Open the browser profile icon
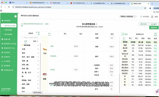The height and width of the screenshot is (97, 159). 150,8
